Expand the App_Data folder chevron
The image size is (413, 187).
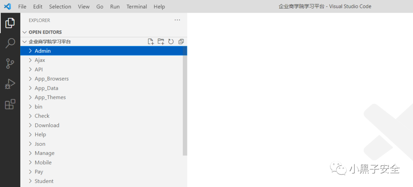(x=30, y=88)
